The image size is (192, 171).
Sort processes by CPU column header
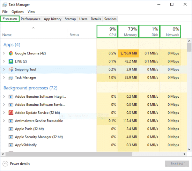(x=107, y=31)
